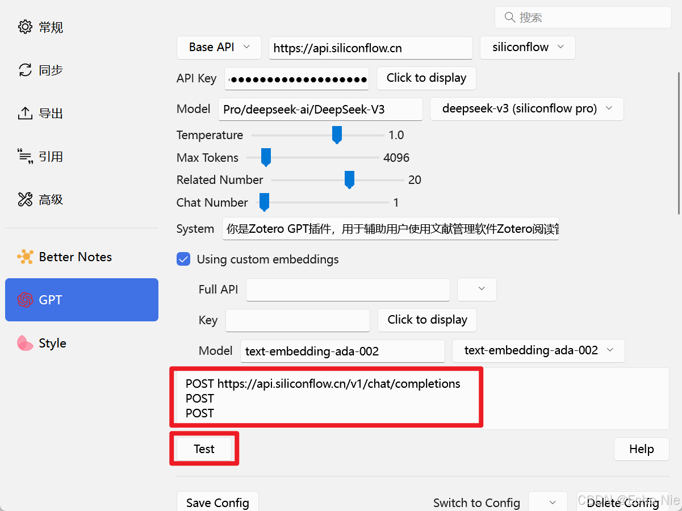682x511 pixels.
Task: Click the vertical scrollbar thumb
Action: 678,143
